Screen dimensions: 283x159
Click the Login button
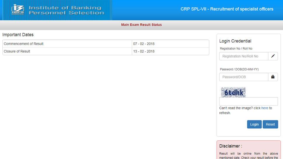click(x=254, y=124)
